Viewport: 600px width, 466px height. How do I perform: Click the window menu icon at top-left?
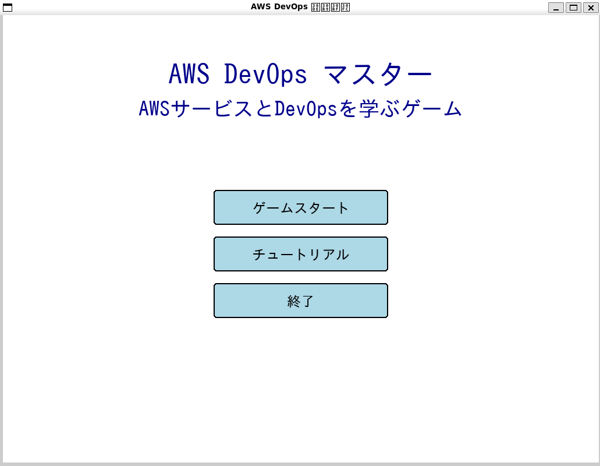tap(8, 8)
